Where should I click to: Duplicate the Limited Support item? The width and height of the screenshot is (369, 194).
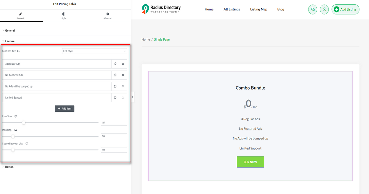point(115,98)
